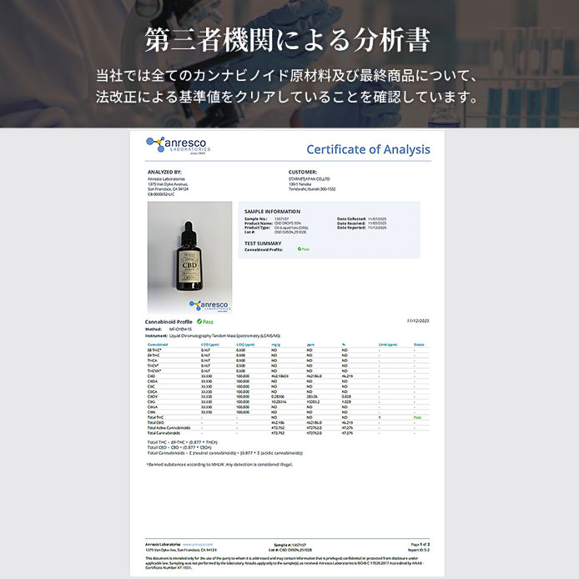Click the Total CBD row name in table
The image size is (579, 579).
coord(155,422)
